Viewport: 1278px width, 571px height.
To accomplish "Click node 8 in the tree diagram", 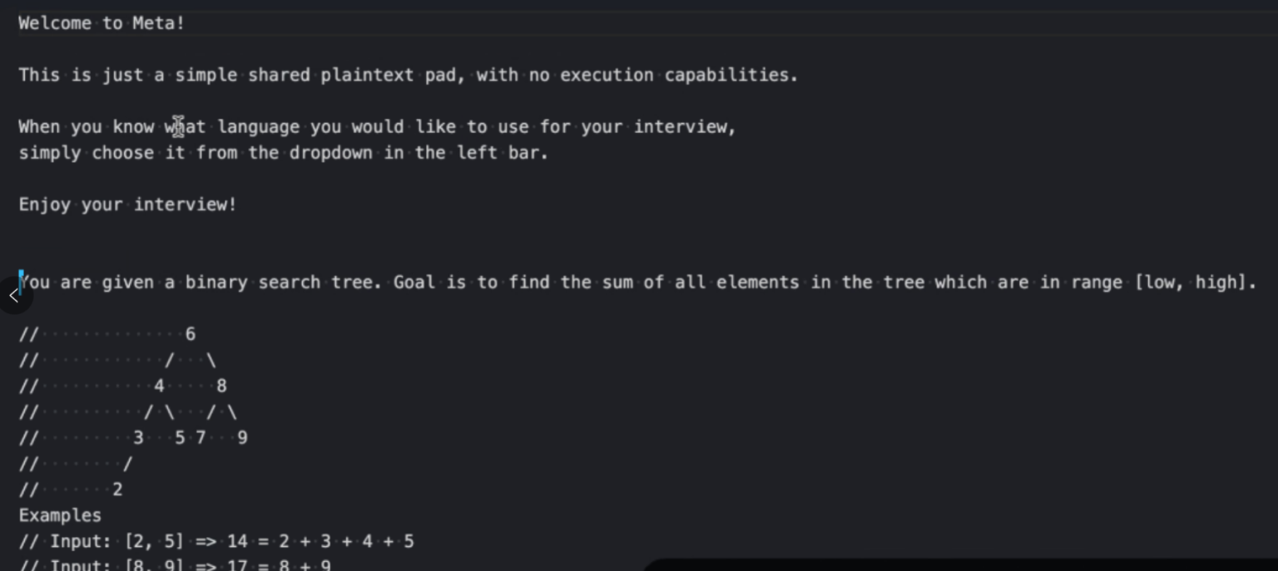I will (221, 386).
